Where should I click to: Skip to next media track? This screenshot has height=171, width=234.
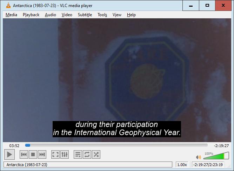click(42, 154)
